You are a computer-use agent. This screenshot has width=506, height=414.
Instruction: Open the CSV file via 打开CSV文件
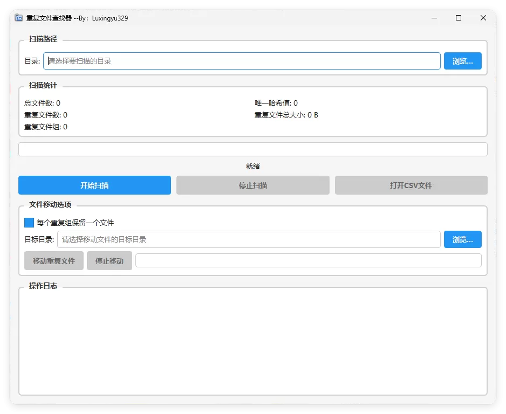click(411, 185)
